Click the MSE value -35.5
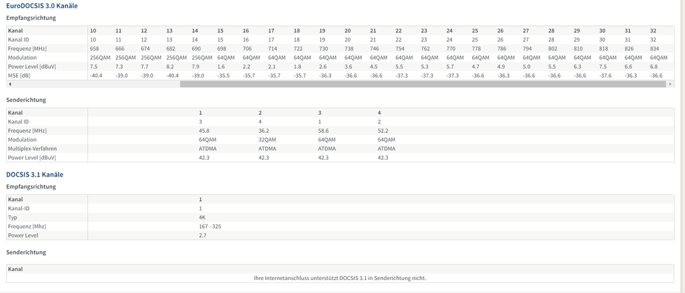Screen dimensions: 685x293 (223, 75)
